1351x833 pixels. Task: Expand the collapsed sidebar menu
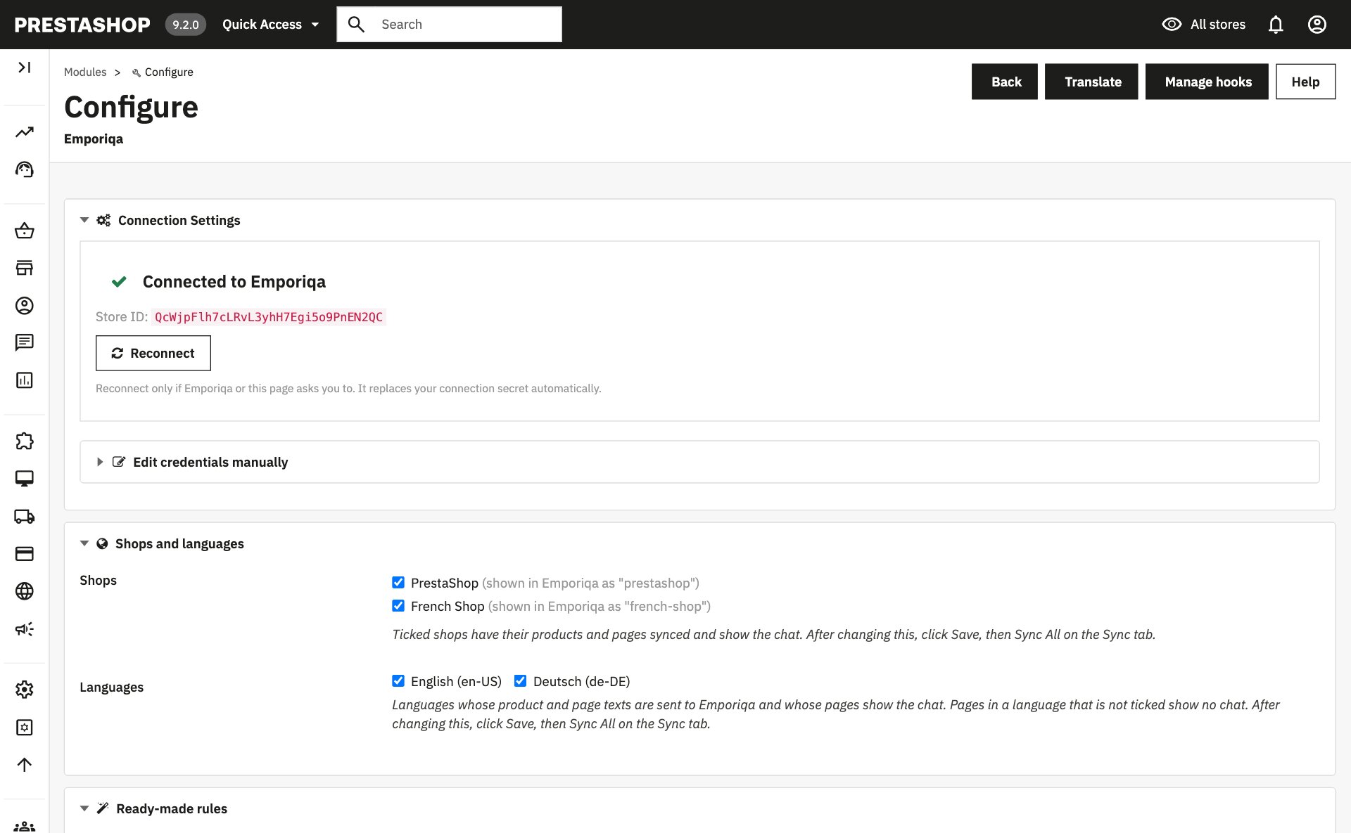(25, 67)
